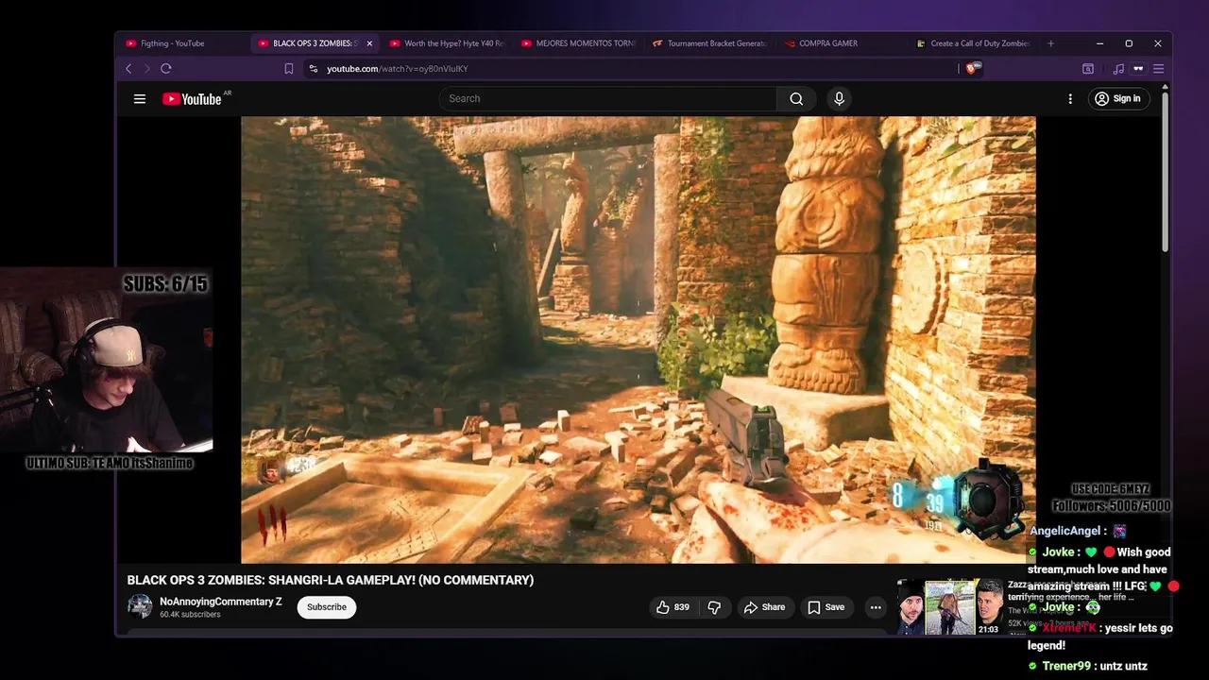Dislike the video with thumbs down
The image size is (1209, 680).
tap(714, 607)
